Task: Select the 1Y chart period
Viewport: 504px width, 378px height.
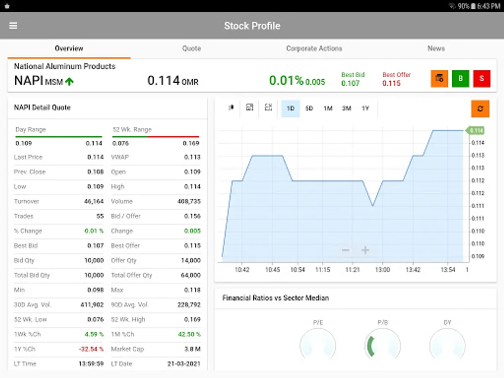Action: pyautogui.click(x=365, y=108)
